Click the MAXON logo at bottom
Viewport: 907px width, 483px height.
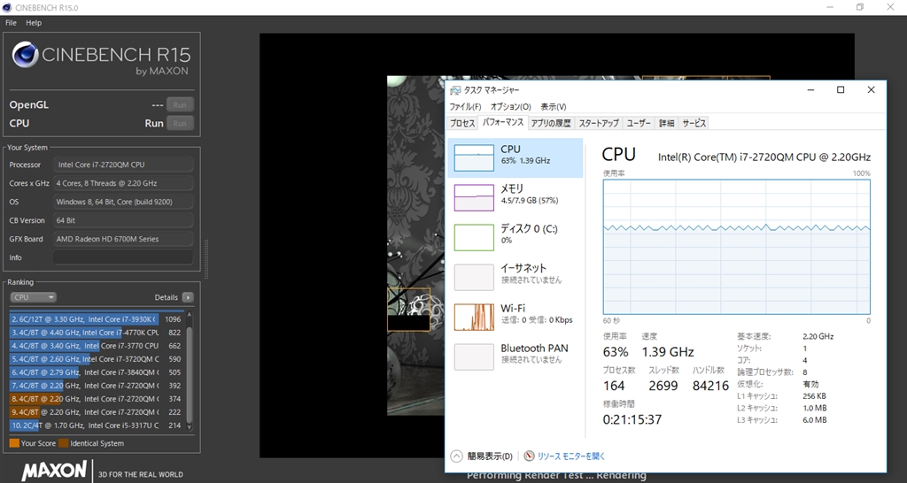[x=54, y=471]
